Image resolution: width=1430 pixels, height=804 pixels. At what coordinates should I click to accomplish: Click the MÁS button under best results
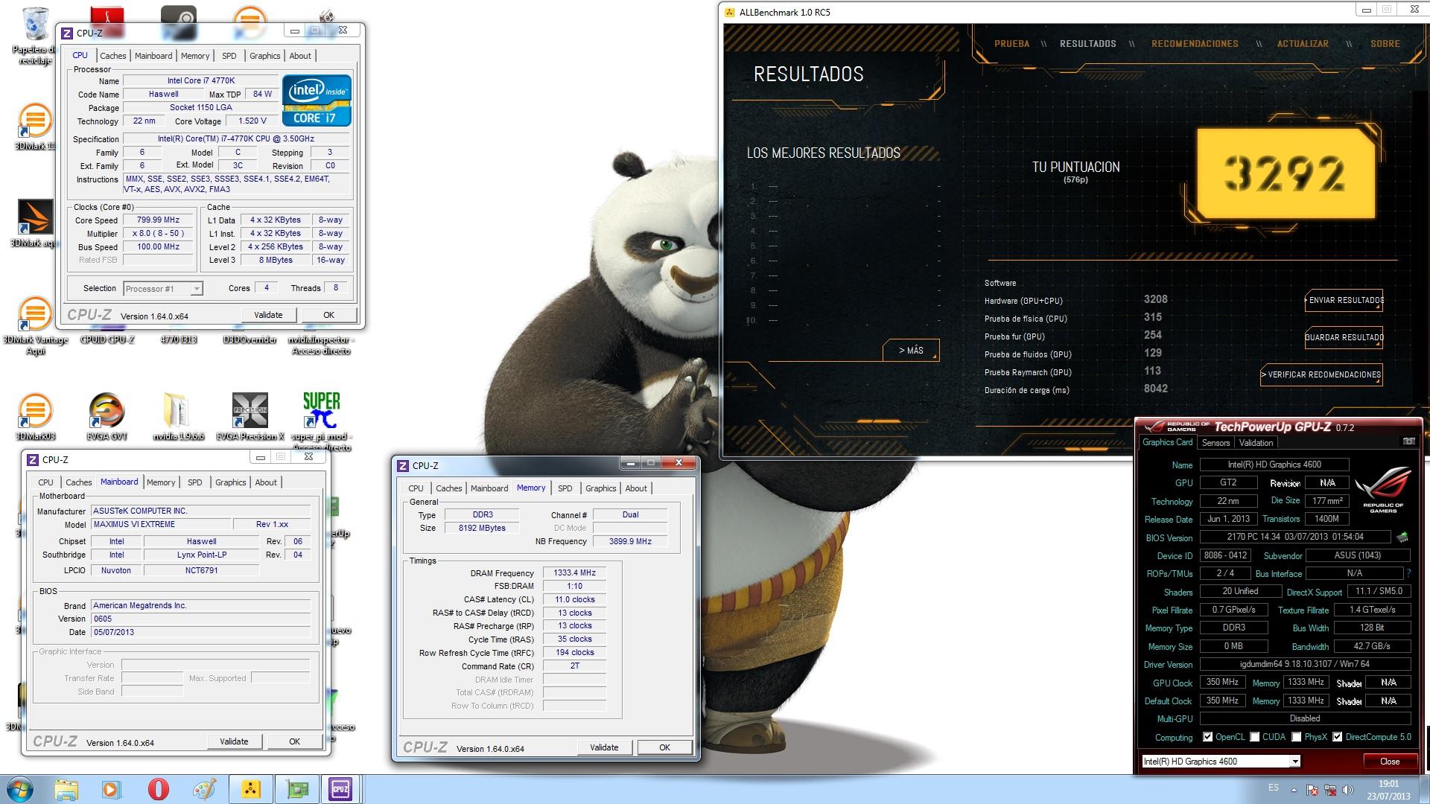[x=911, y=351]
